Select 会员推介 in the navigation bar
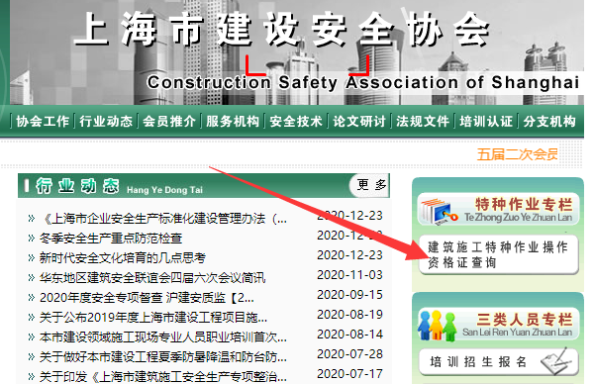 (169, 122)
